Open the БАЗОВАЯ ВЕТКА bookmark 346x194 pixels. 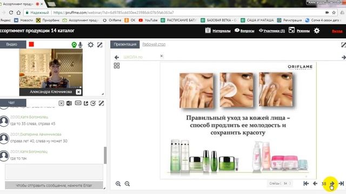(218, 20)
